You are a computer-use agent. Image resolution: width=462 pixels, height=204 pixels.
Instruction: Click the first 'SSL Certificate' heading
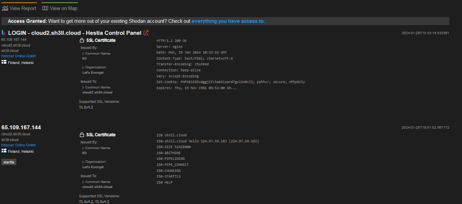coord(101,40)
